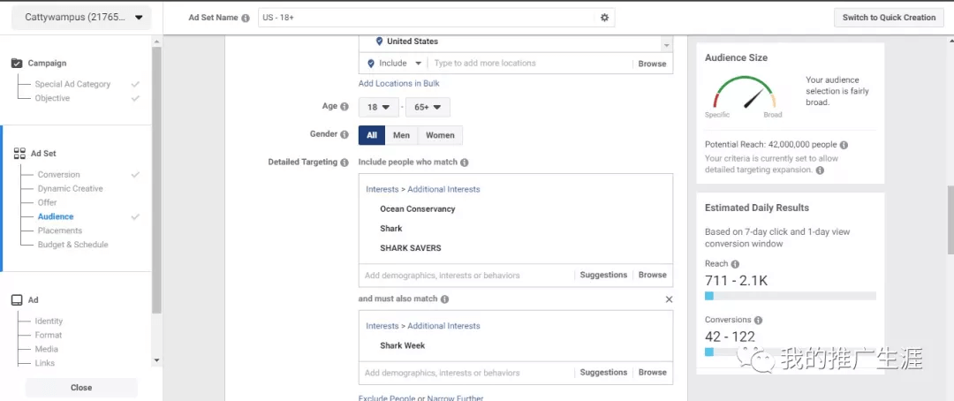This screenshot has width=954, height=401.
Task: Select the All gender option
Action: pos(372,135)
